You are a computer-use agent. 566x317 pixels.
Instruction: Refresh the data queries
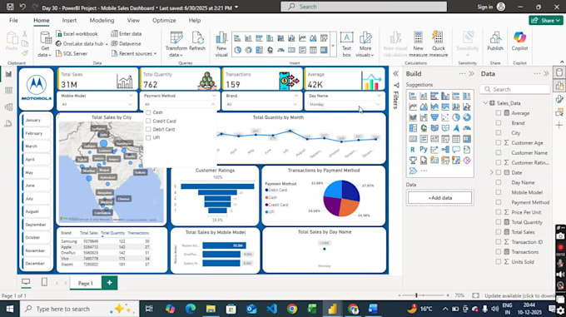(x=197, y=41)
